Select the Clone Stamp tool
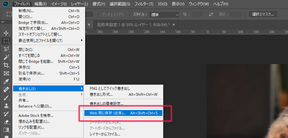 (x=6, y=106)
